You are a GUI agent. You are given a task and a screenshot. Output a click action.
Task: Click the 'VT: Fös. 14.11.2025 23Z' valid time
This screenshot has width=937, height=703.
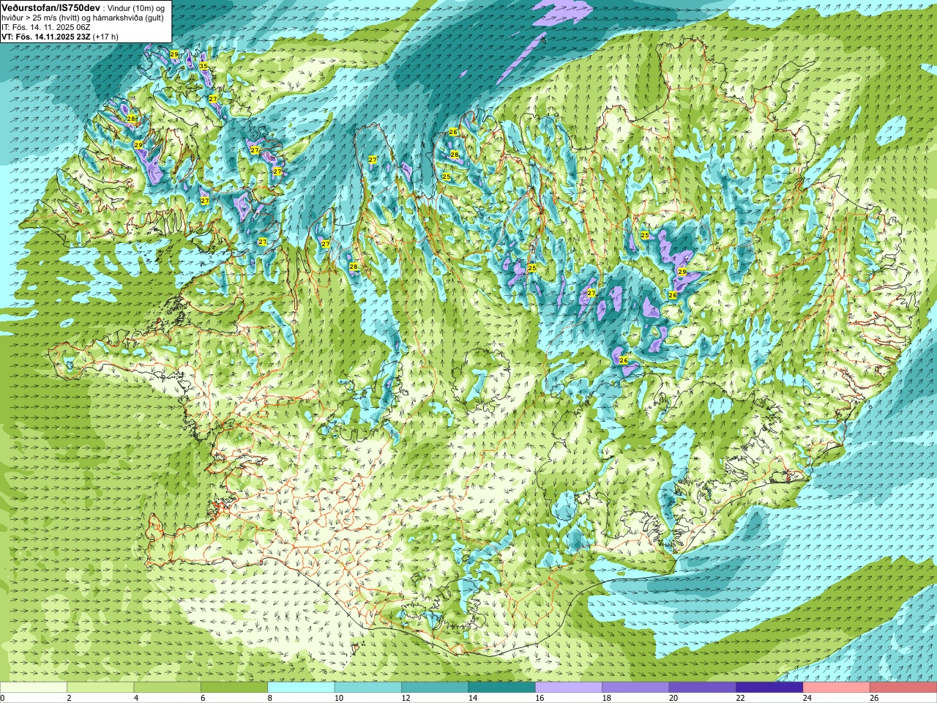pyautogui.click(x=45, y=37)
